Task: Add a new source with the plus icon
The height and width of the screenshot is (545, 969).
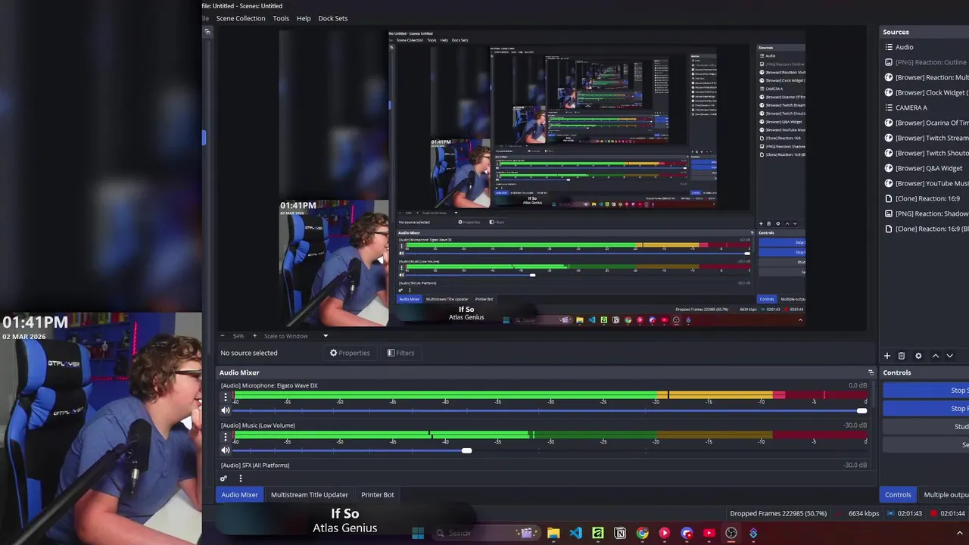Action: click(x=887, y=356)
